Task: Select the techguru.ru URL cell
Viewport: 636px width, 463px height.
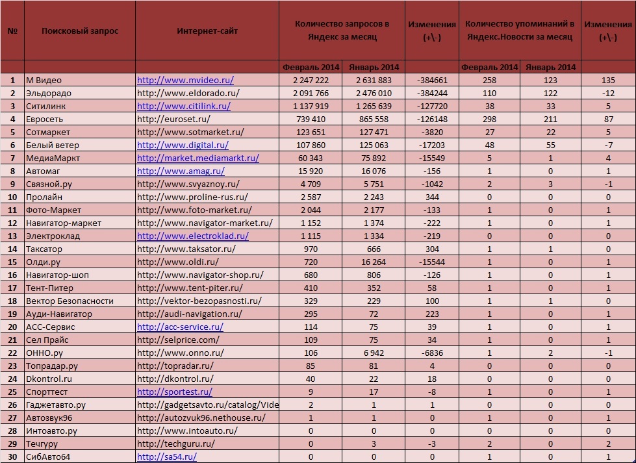Action: (207, 443)
